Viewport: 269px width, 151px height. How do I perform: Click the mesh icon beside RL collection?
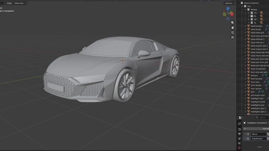pos(261,23)
